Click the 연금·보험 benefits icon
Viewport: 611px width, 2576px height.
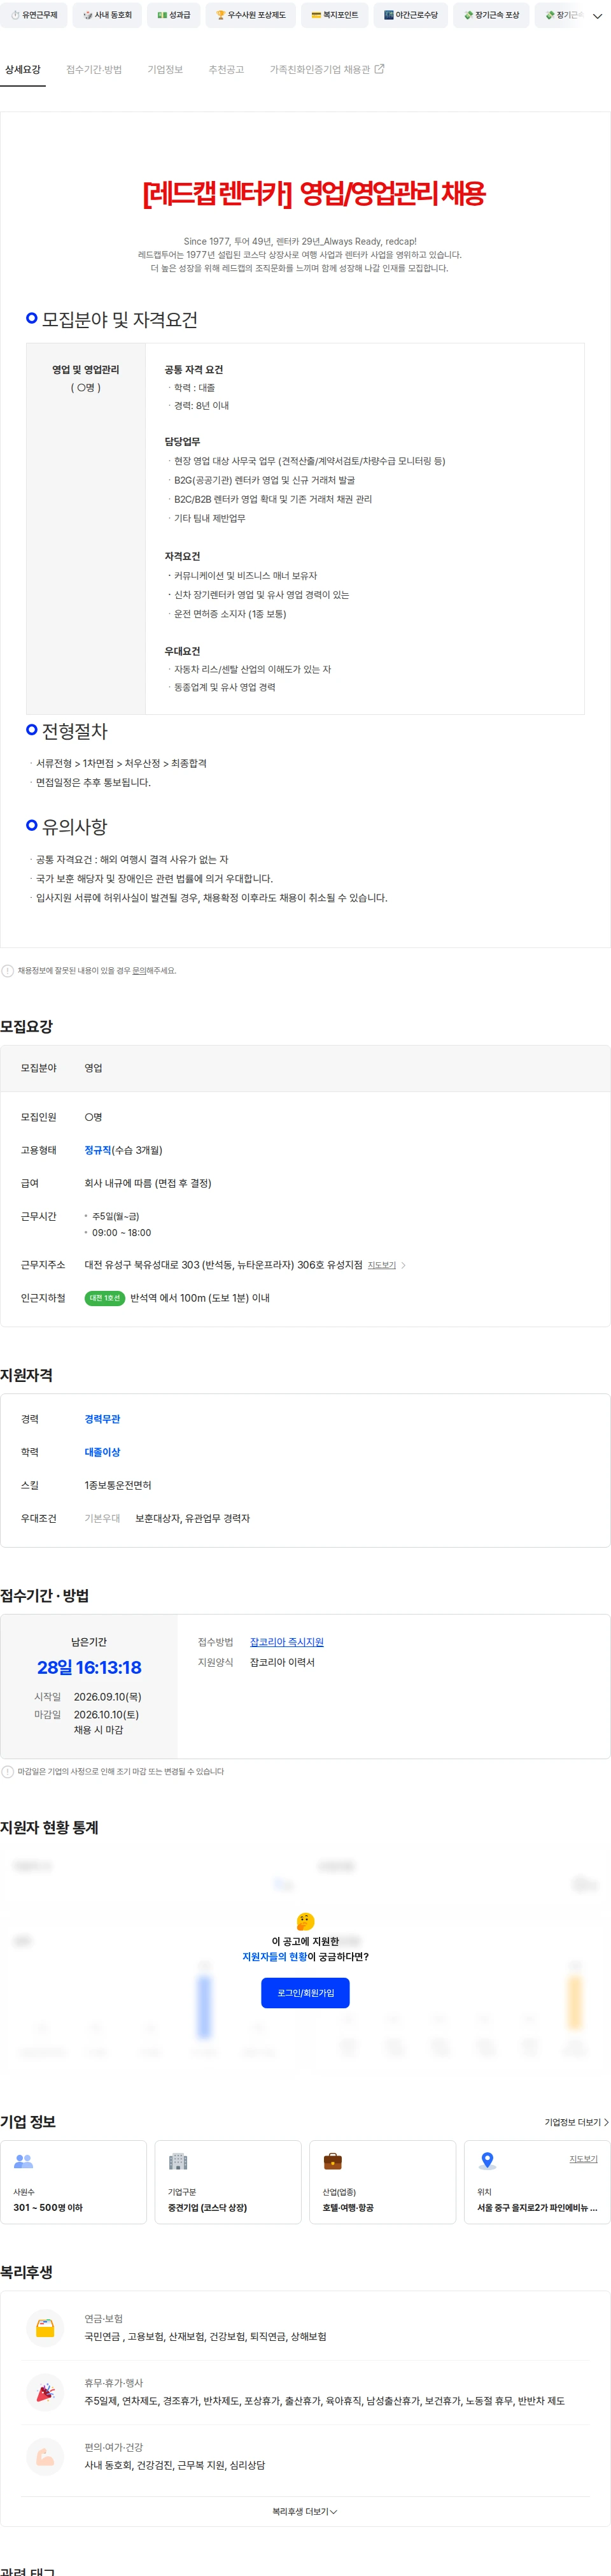tap(45, 2328)
